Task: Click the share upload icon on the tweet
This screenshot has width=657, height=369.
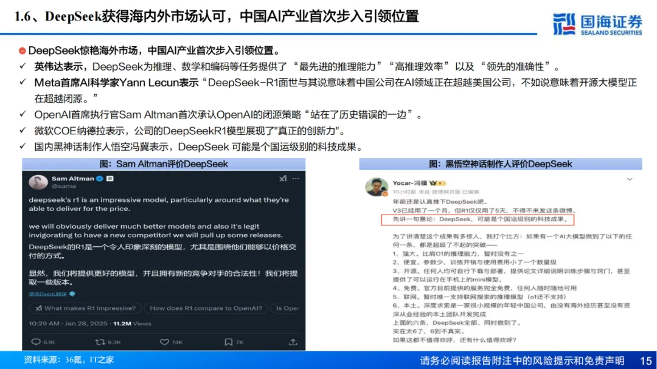Action: 293,342
